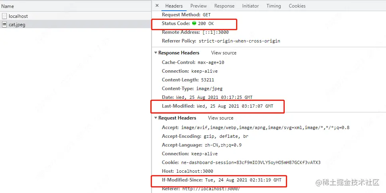Click the Last-Modified header value
386x193 pixels.
coord(235,106)
